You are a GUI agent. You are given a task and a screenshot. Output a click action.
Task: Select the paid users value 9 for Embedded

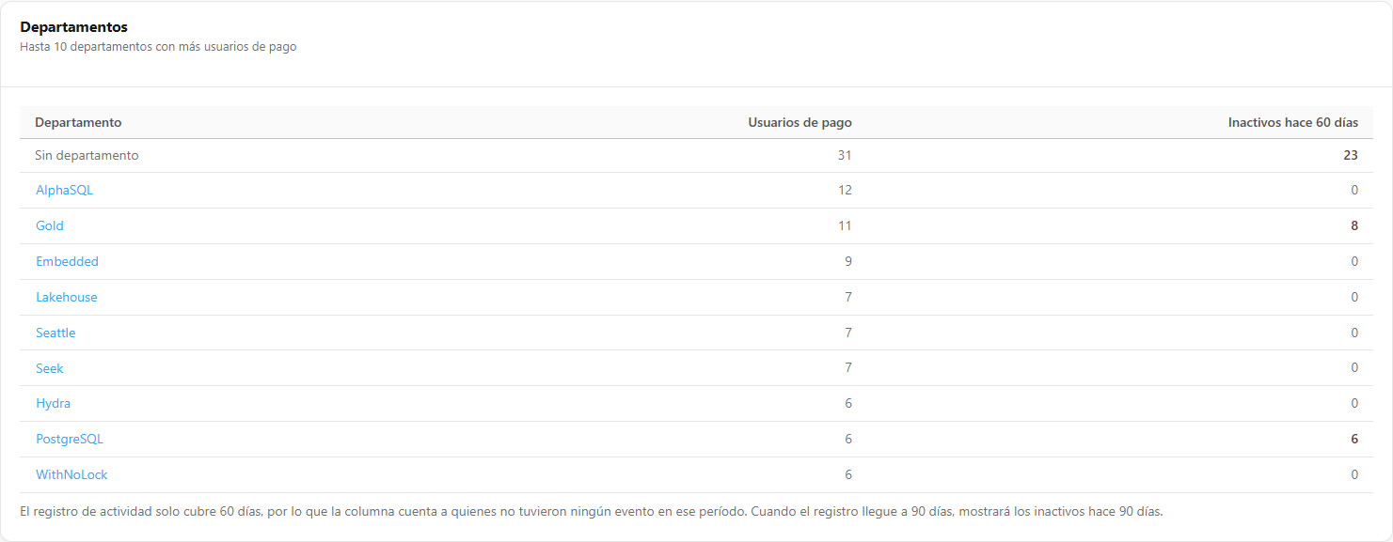pos(848,261)
